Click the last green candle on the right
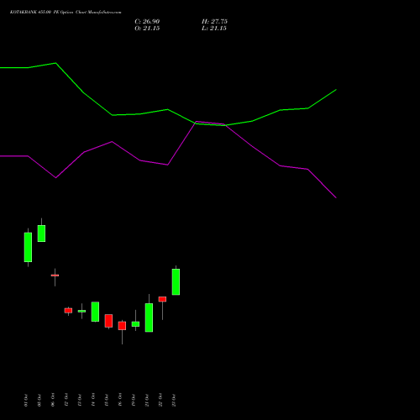 [x=176, y=281]
